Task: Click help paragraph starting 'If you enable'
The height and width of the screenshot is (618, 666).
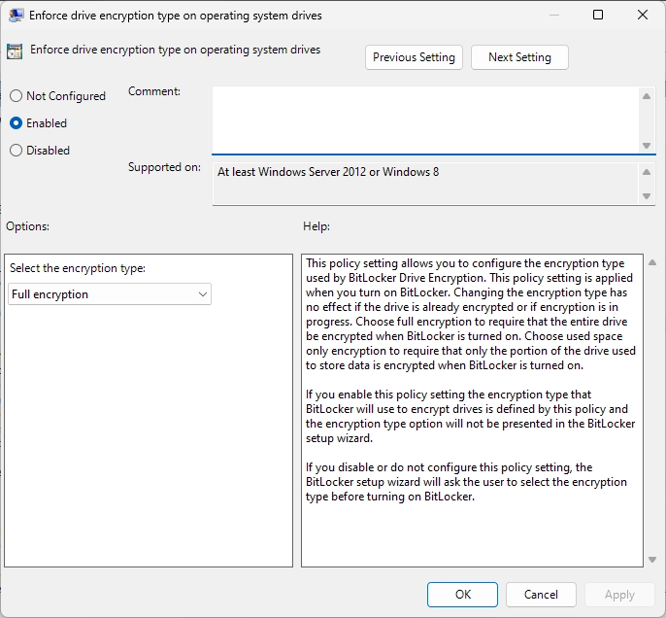Action: (x=470, y=416)
